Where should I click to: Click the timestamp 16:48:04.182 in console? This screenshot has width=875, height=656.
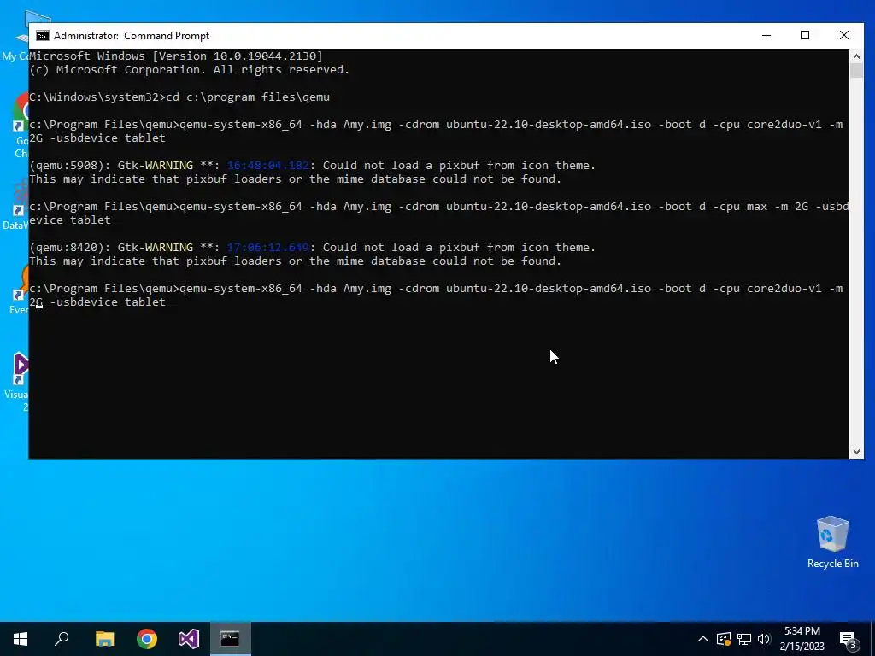[267, 166]
